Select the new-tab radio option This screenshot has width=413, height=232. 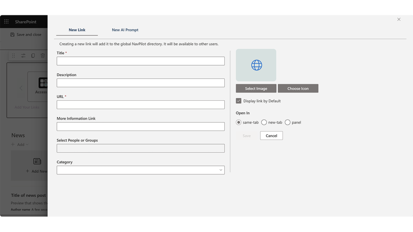tap(264, 122)
